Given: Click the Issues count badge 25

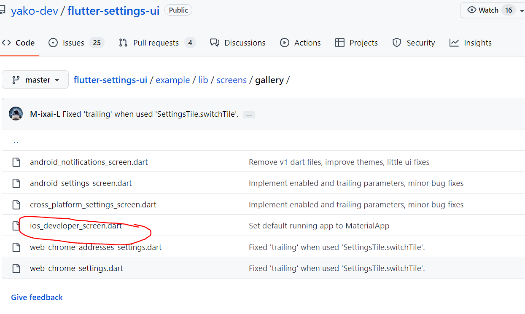Looking at the screenshot, I should pyautogui.click(x=97, y=43).
